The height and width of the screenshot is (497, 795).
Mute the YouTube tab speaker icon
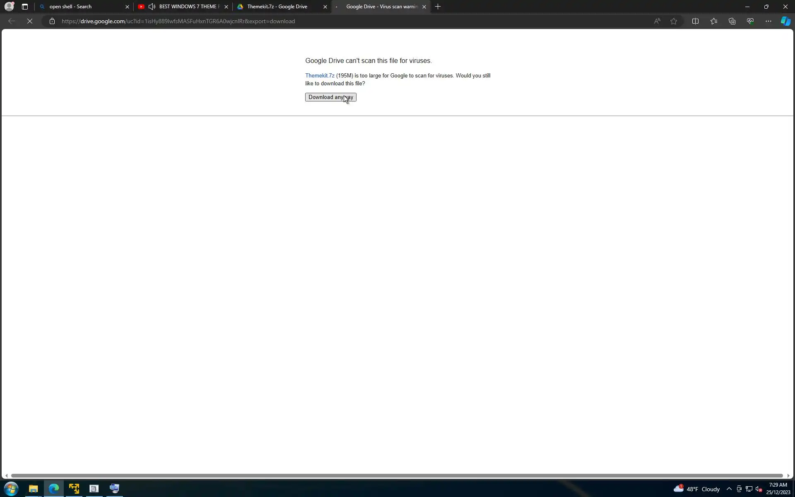click(152, 7)
